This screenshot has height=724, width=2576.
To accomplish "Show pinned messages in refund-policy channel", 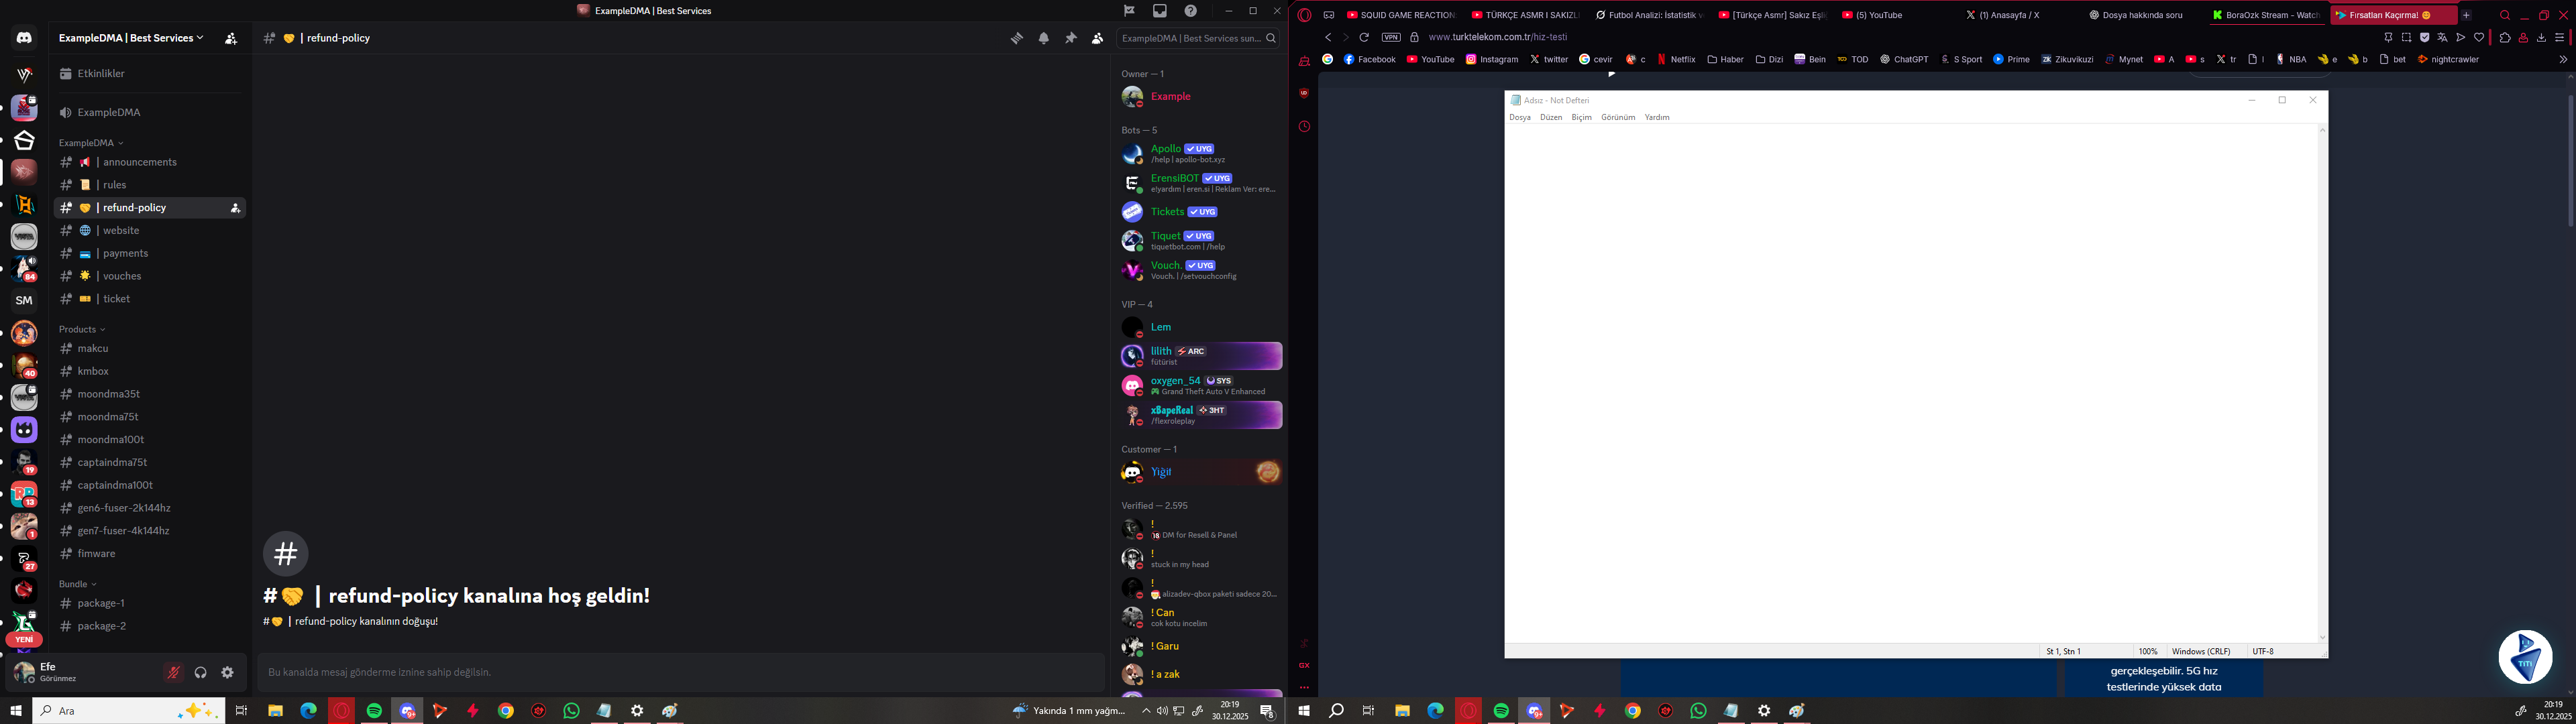I will tap(1071, 38).
